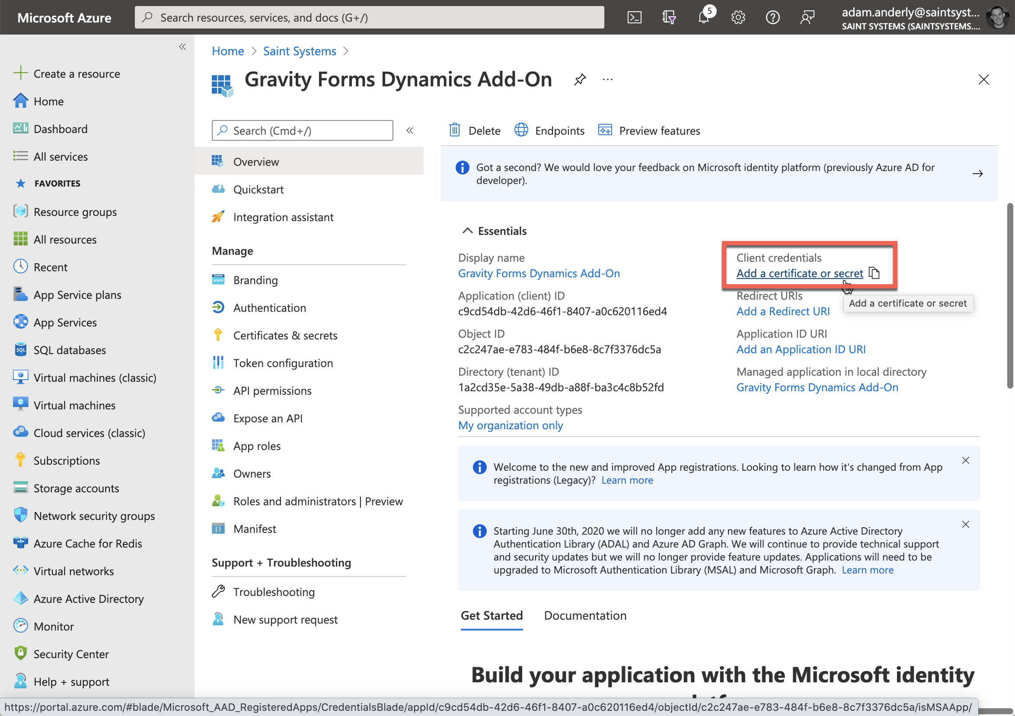Image resolution: width=1015 pixels, height=716 pixels.
Task: Open the Feedback icon in top bar
Action: click(807, 18)
